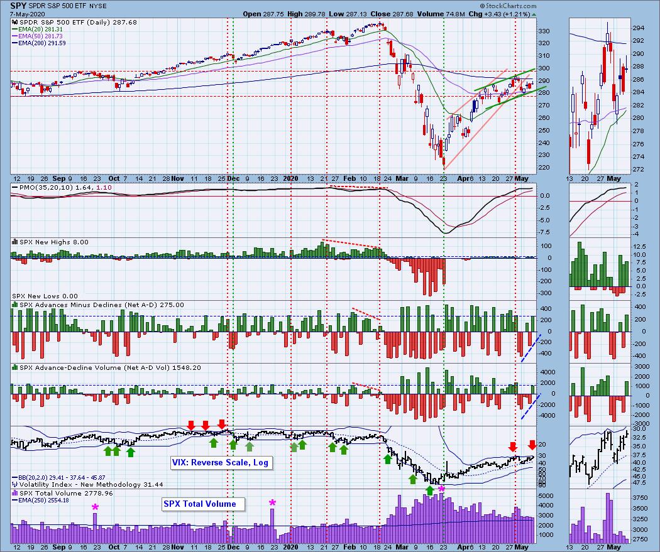The width and height of the screenshot is (660, 552).
Task: Click the 330 label on the main price axis
Action: [544, 31]
